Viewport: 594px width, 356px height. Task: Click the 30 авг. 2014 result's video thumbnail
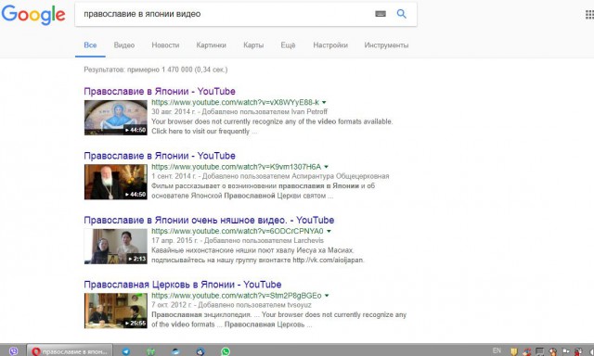pyautogui.click(x=115, y=118)
